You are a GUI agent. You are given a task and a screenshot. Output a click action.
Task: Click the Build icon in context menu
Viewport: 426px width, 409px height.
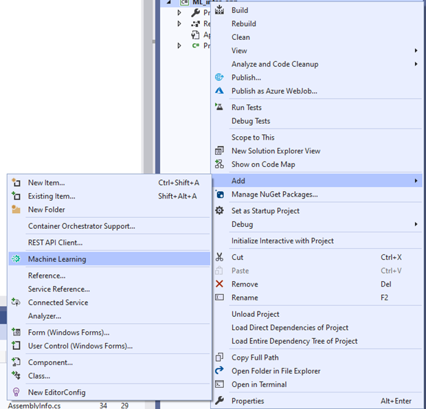point(219,10)
